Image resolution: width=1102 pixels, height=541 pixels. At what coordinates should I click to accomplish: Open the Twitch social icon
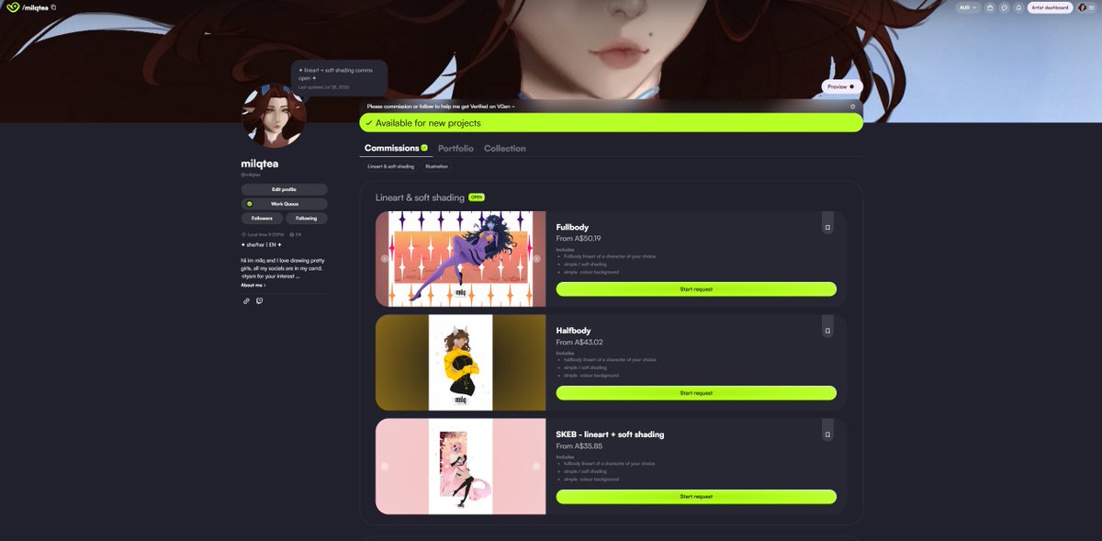(259, 300)
